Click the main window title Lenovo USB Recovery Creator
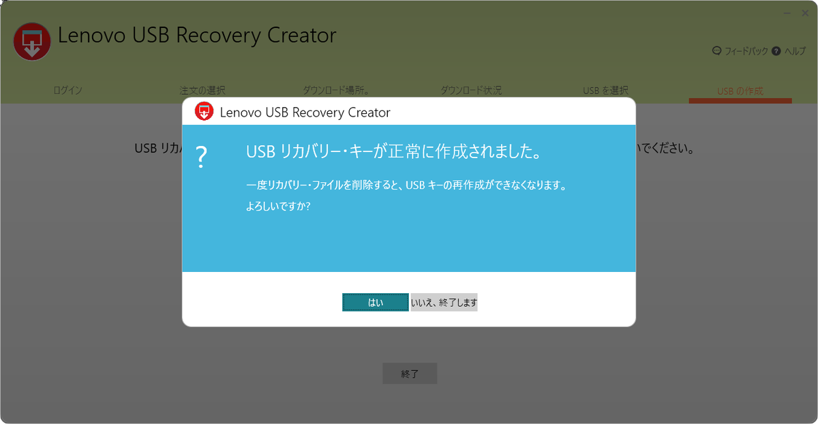This screenshot has width=818, height=424. [x=197, y=35]
